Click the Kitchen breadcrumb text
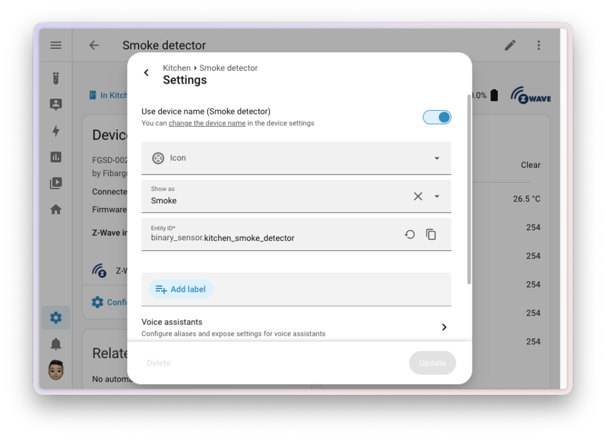 tap(177, 68)
